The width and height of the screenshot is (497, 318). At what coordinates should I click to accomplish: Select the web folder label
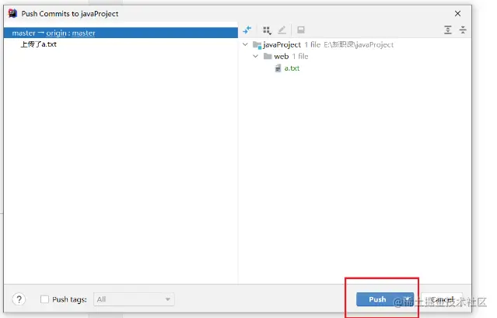(x=281, y=57)
